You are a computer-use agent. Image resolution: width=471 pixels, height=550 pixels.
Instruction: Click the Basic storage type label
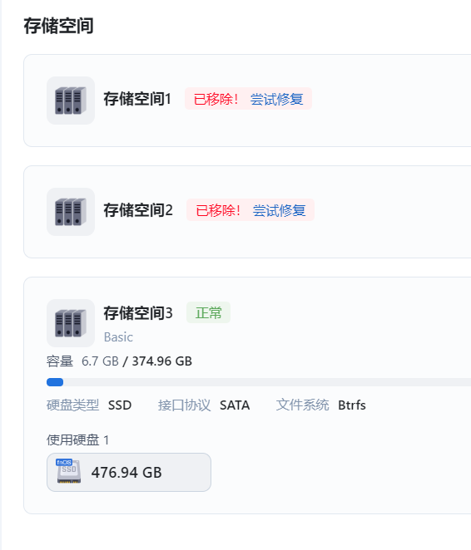[x=118, y=337]
